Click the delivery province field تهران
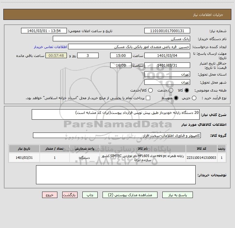Image resolution: width=235 pixels, height=228 pixels. 167,74
